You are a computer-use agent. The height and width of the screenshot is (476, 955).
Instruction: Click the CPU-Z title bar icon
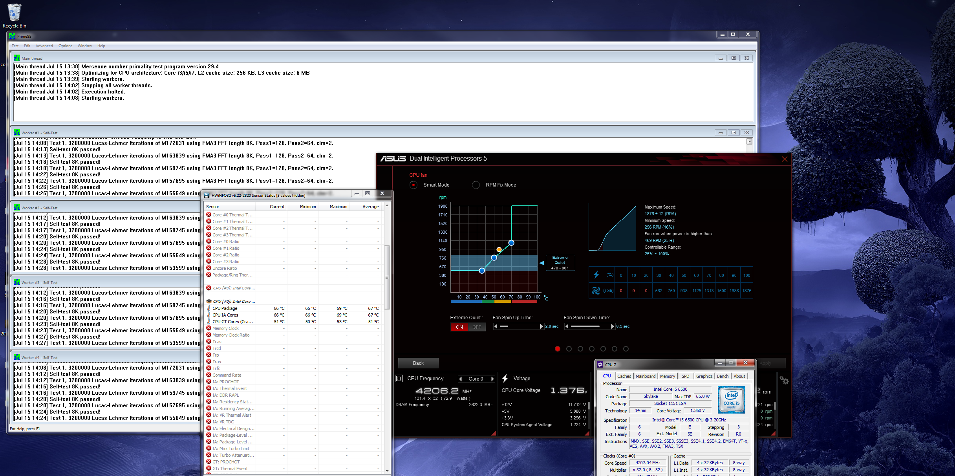pos(600,364)
